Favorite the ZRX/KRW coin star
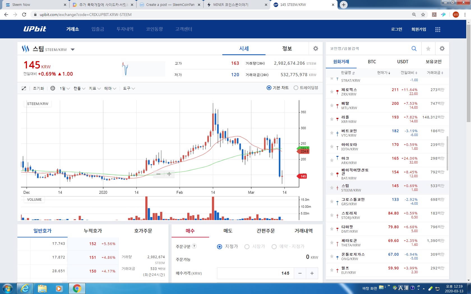 pyautogui.click(x=332, y=92)
